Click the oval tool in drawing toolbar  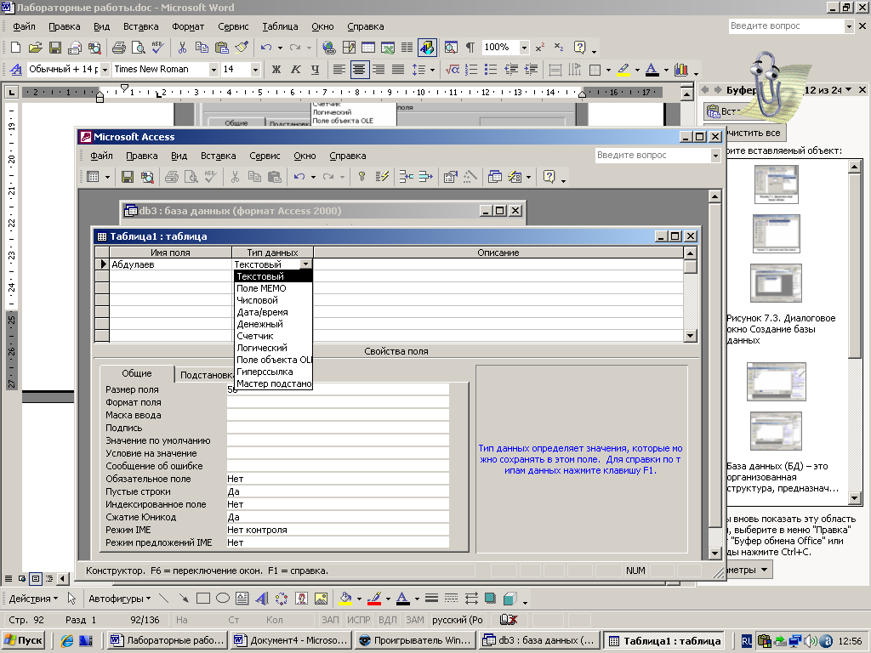click(x=223, y=599)
